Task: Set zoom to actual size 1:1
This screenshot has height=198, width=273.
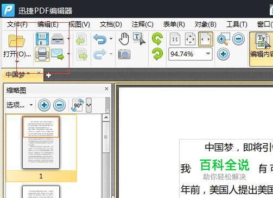Action: (x=175, y=39)
